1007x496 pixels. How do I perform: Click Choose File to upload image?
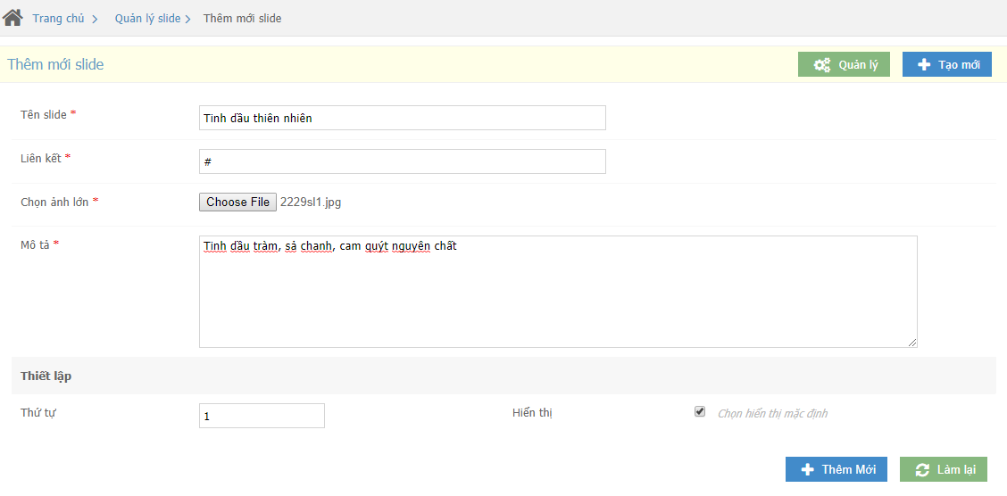click(237, 203)
